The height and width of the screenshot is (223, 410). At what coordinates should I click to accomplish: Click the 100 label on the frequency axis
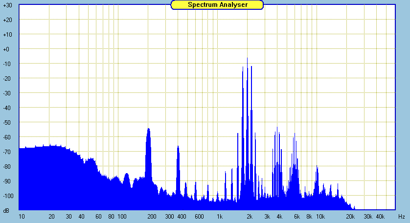point(122,216)
